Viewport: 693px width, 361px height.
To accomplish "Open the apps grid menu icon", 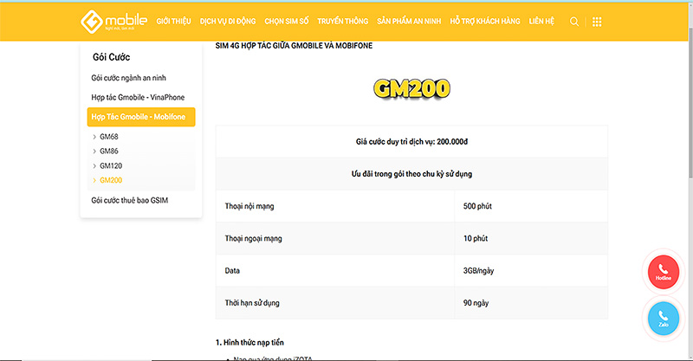I will tap(597, 22).
